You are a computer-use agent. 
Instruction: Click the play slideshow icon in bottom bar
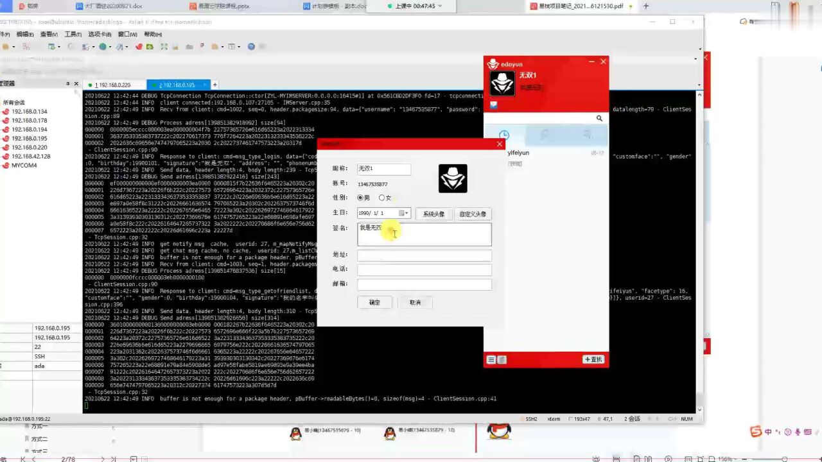pos(668,459)
